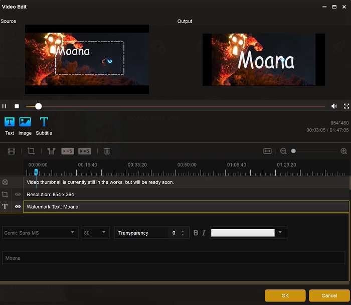Step forward five with +5 button

pyautogui.click(x=85, y=151)
